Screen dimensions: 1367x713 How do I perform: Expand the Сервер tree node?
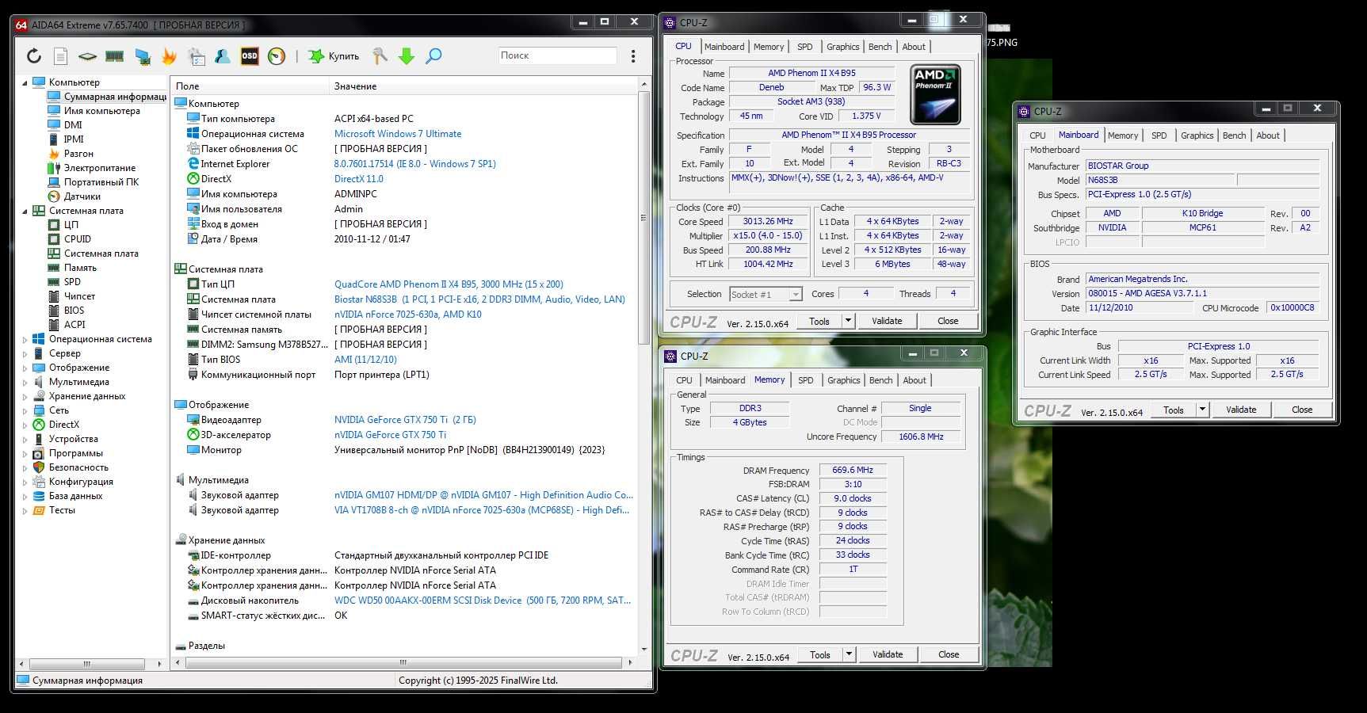tap(25, 353)
